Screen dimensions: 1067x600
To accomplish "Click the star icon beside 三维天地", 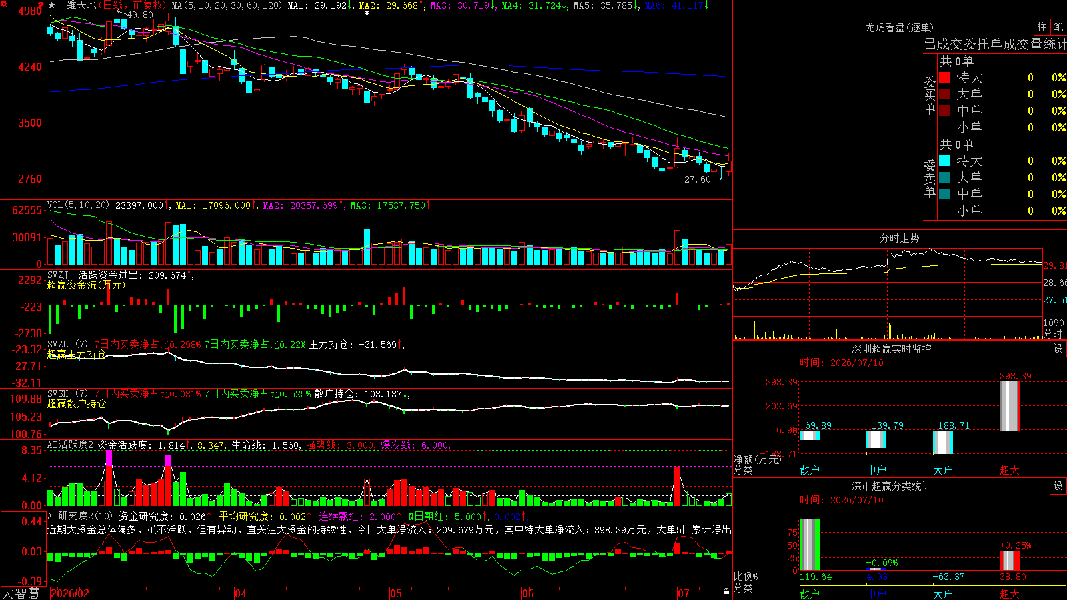I will pos(52,5).
